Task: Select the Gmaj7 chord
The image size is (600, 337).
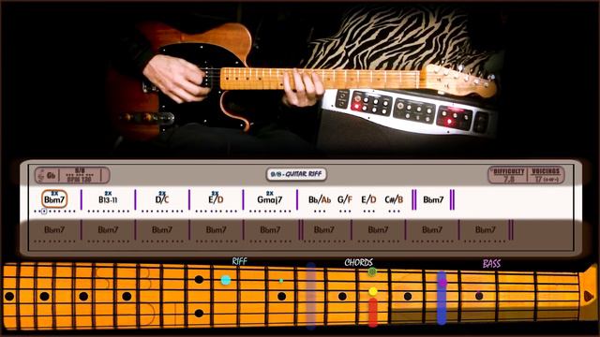Action: [270, 199]
